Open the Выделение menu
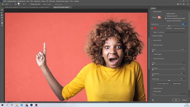Screen dimensions: 190x107 coord(37,1)
